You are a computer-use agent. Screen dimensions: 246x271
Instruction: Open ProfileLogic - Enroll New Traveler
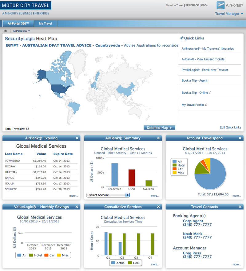(205, 70)
